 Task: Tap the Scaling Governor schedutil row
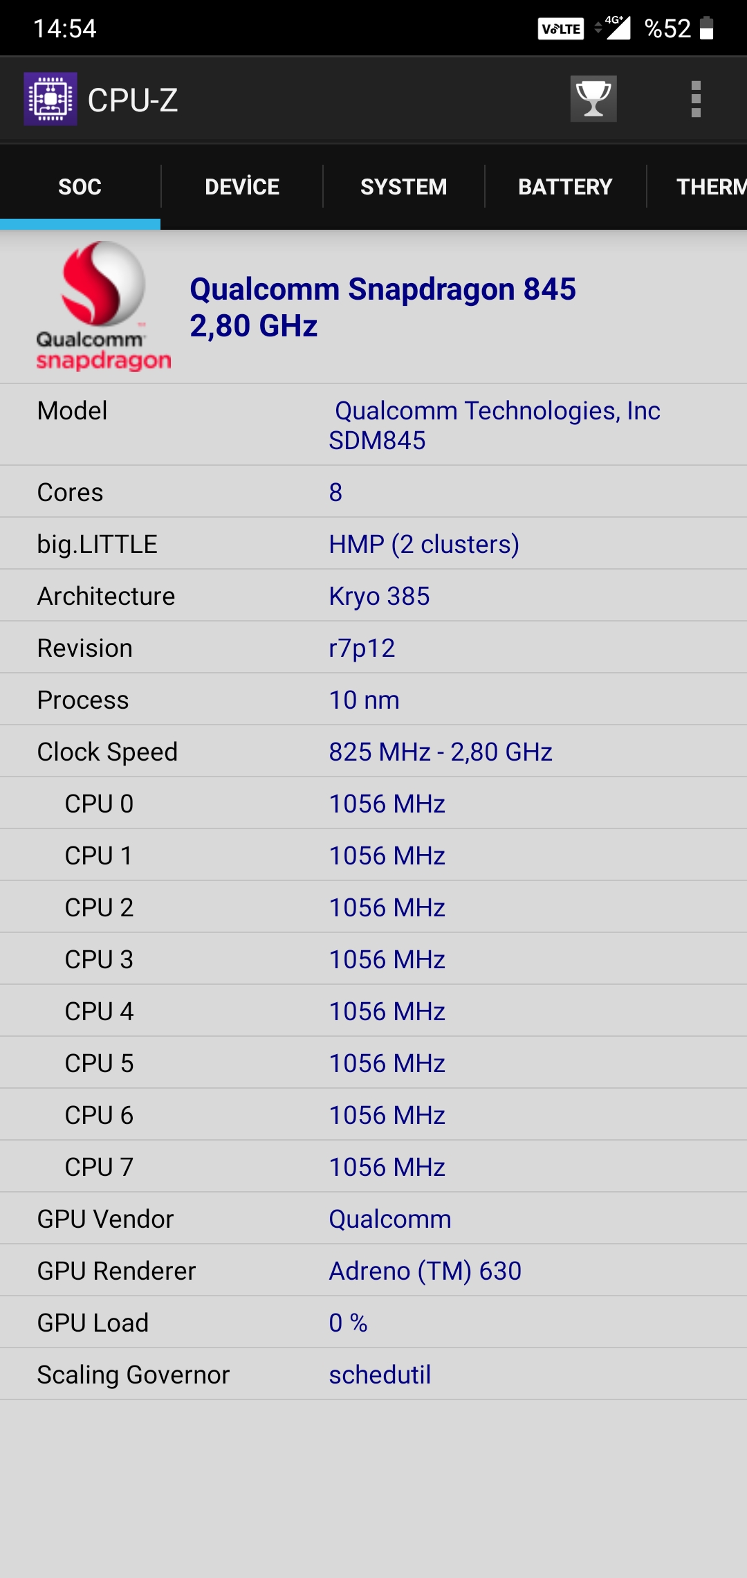click(373, 1374)
